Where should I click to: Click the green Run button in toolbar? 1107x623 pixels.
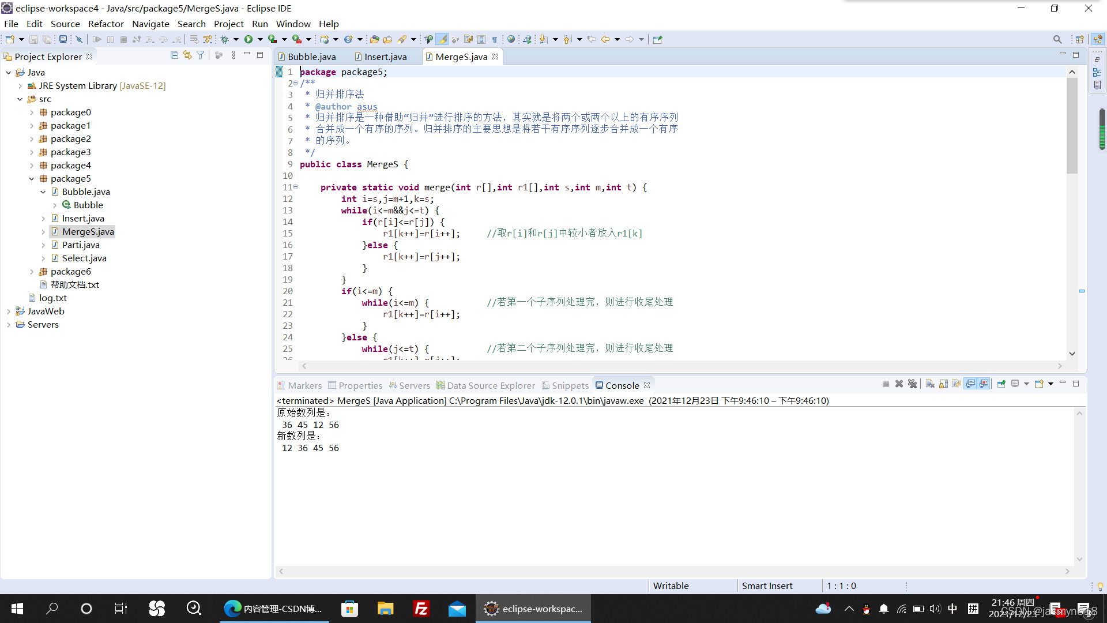click(248, 39)
